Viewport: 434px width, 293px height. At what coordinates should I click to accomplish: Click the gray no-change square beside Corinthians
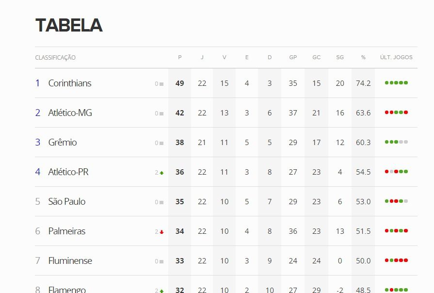pyautogui.click(x=161, y=84)
